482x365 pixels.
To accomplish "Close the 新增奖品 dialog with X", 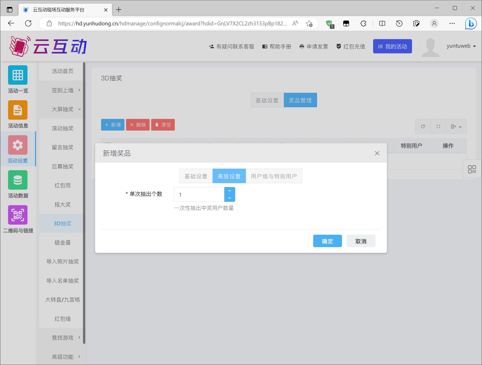I will (377, 153).
